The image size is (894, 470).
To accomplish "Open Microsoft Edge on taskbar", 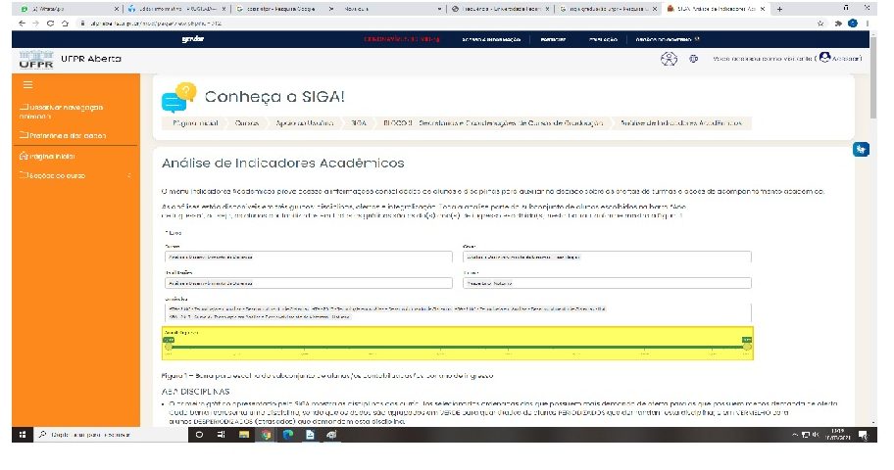I will 288,435.
